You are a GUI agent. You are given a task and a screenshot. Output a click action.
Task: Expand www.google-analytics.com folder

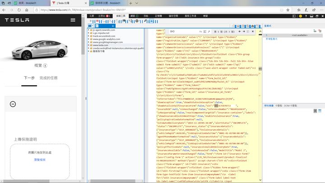click(x=89, y=39)
